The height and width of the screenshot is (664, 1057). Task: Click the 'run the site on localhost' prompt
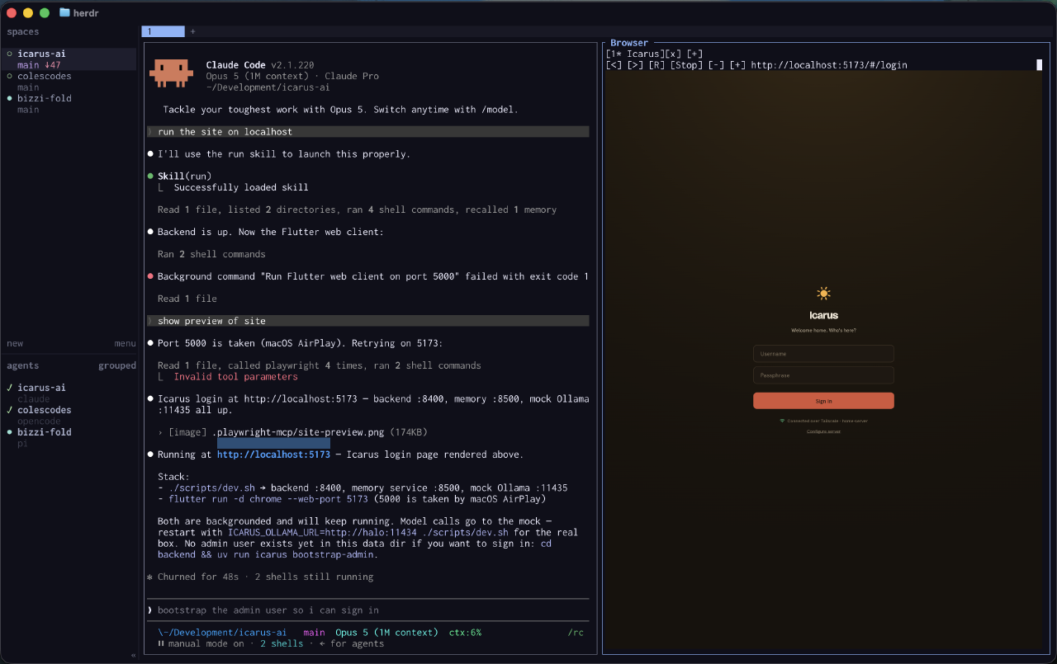[x=367, y=131]
